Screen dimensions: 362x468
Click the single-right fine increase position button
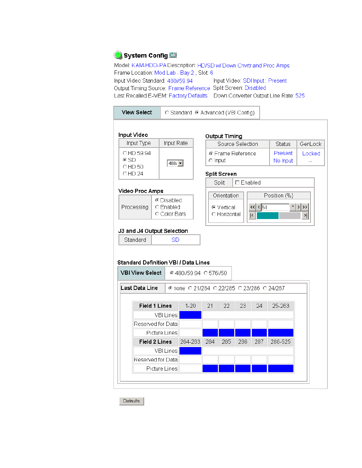(299, 207)
